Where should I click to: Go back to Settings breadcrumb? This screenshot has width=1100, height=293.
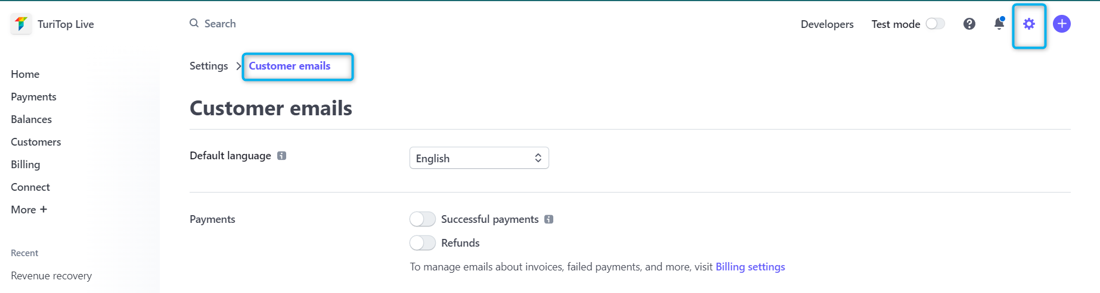click(209, 66)
